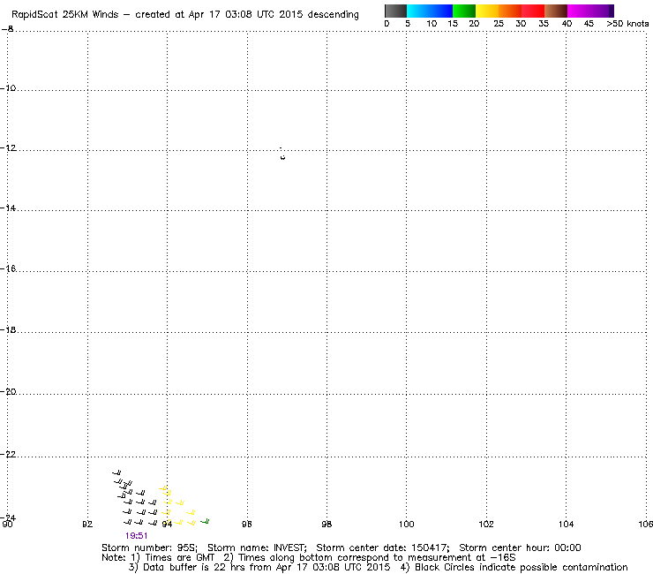Click 'Storm name: INVEST' text
Image resolution: width=653 pixels, height=574 pixels.
pyautogui.click(x=257, y=548)
